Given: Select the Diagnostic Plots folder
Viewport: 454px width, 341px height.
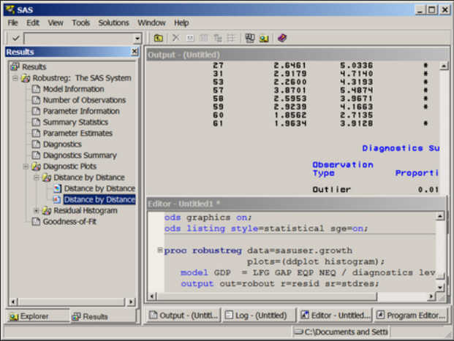Looking at the screenshot, I should click(69, 166).
